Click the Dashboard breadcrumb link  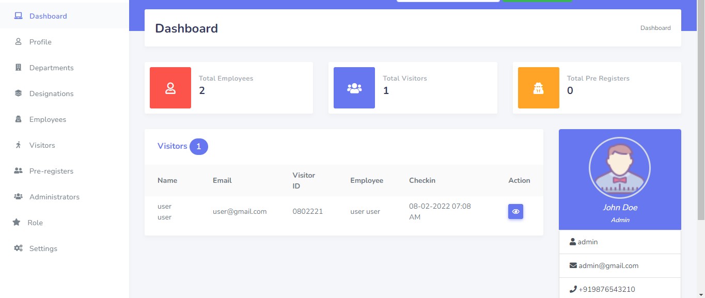click(x=655, y=28)
